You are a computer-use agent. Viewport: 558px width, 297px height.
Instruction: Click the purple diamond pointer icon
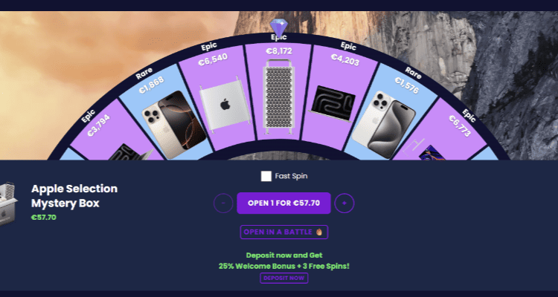[x=279, y=27]
